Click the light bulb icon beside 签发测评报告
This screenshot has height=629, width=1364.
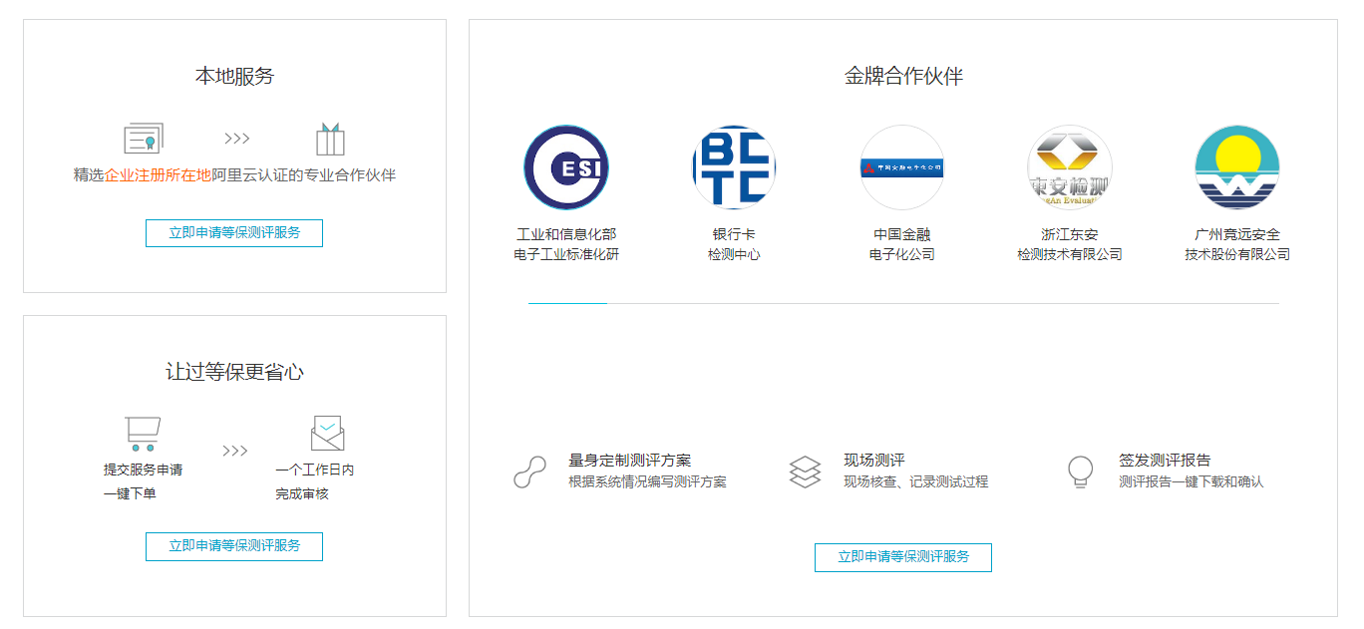point(1080,472)
